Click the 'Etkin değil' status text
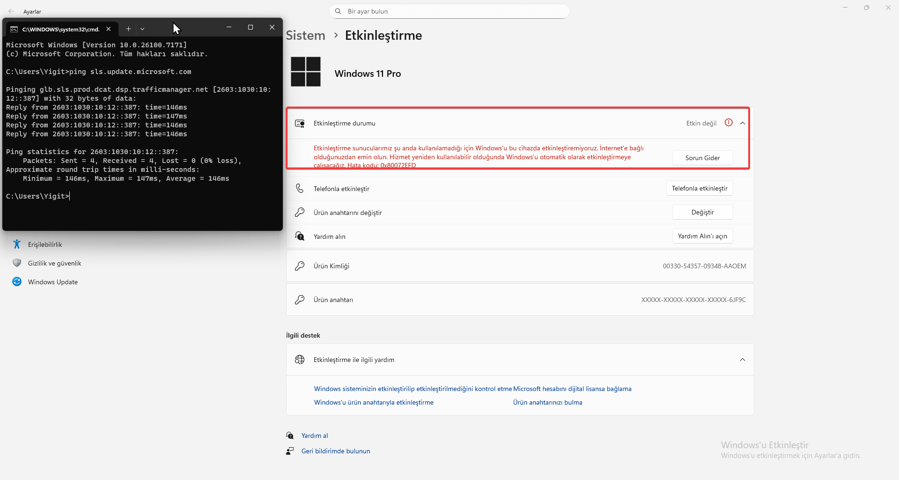 [701, 123]
